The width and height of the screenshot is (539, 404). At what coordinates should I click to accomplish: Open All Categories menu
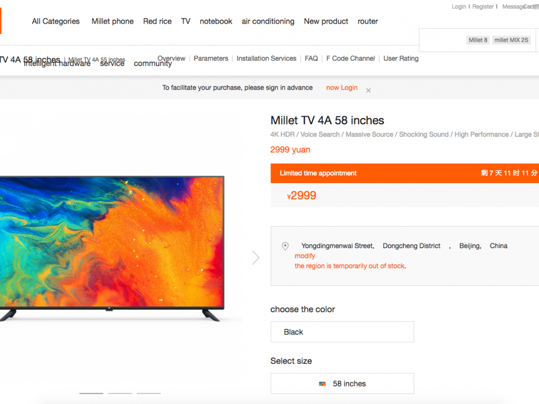[x=56, y=21]
